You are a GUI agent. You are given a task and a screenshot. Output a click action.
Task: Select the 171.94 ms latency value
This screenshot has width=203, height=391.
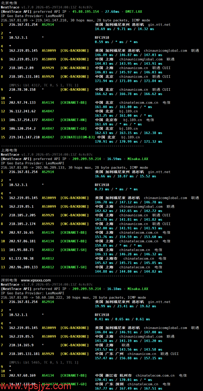pyautogui.click(x=104, y=81)
